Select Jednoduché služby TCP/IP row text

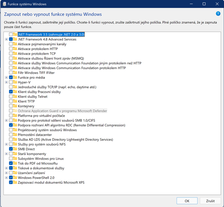coord(57,87)
